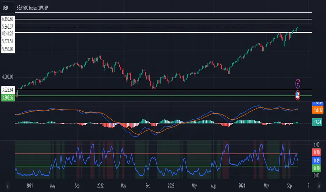This screenshot has height=192, width=326.
Task: Select the 5,673.51 price label
Action: [x=8, y=41]
